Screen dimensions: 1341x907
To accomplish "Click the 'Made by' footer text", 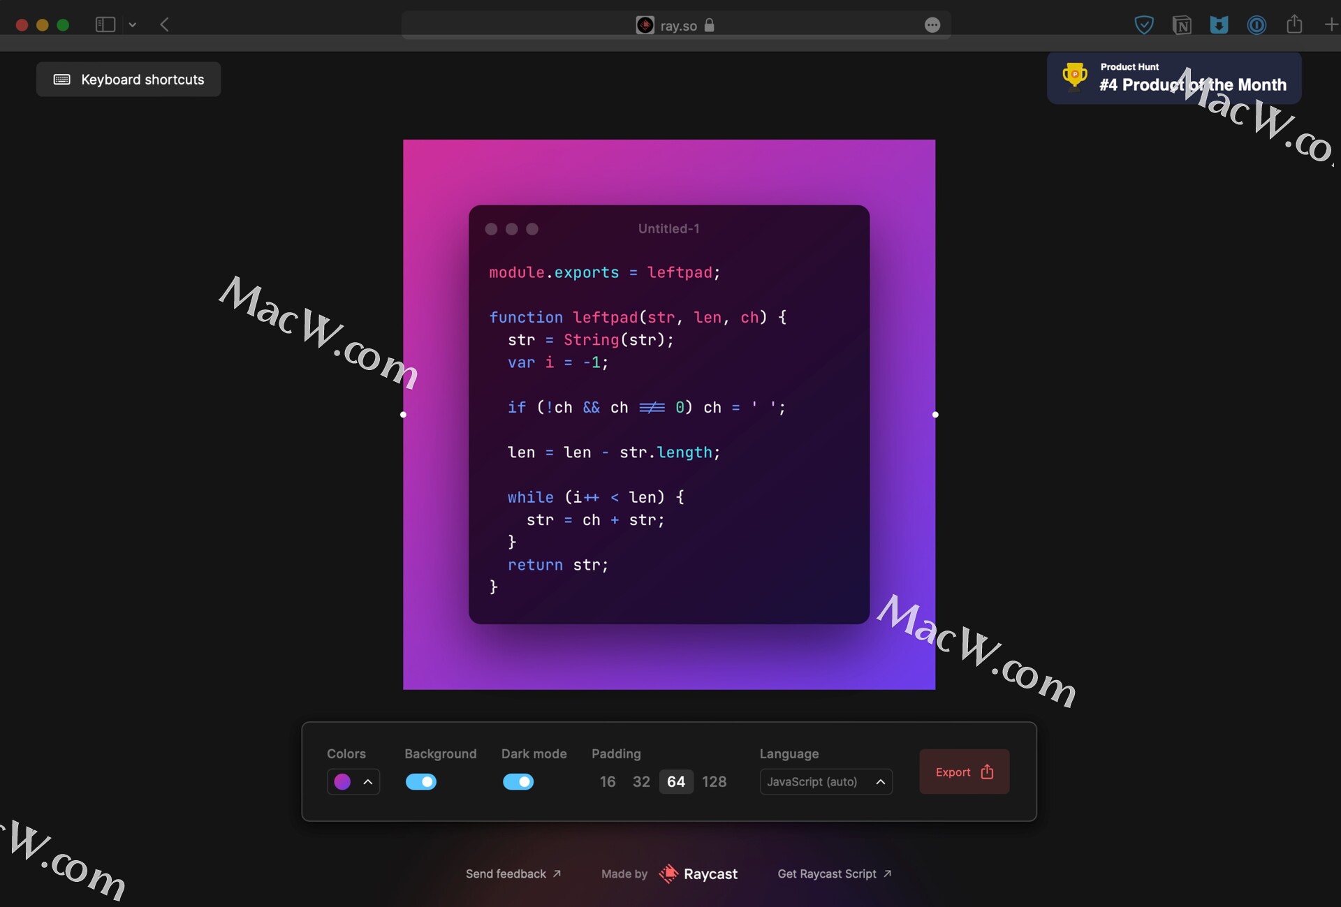I will click(624, 874).
